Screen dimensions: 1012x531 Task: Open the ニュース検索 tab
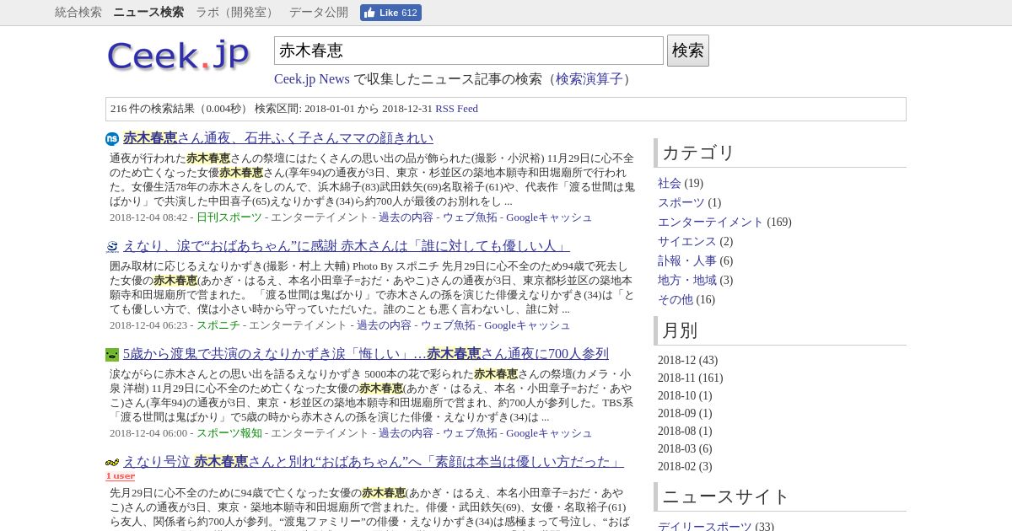coord(148,13)
